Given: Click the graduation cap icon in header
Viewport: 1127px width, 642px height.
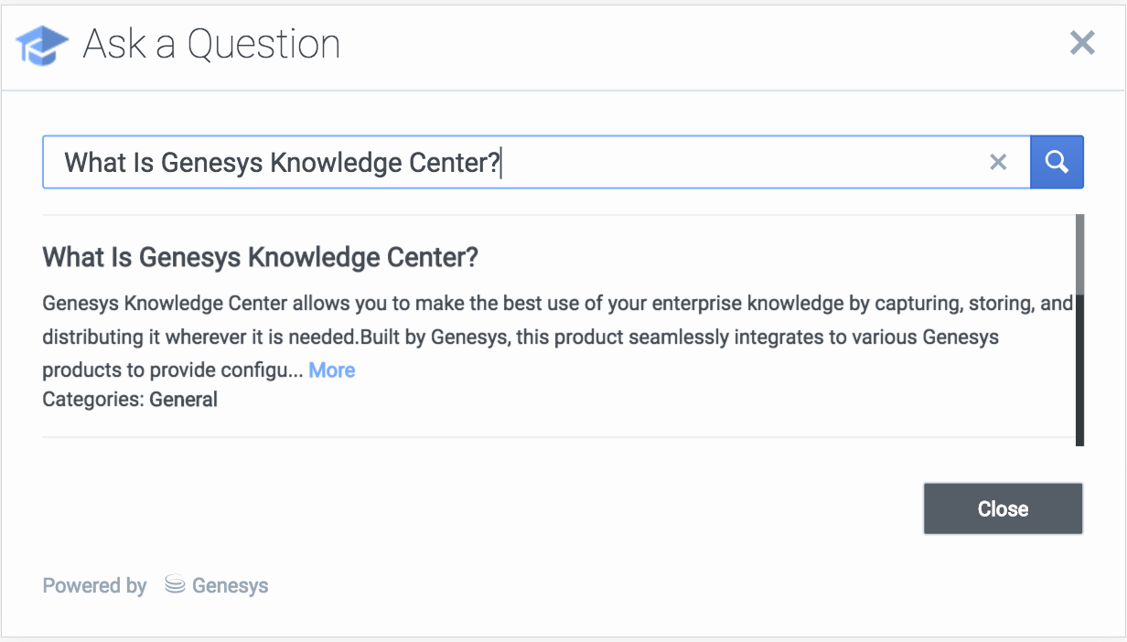Looking at the screenshot, I should pyautogui.click(x=42, y=45).
